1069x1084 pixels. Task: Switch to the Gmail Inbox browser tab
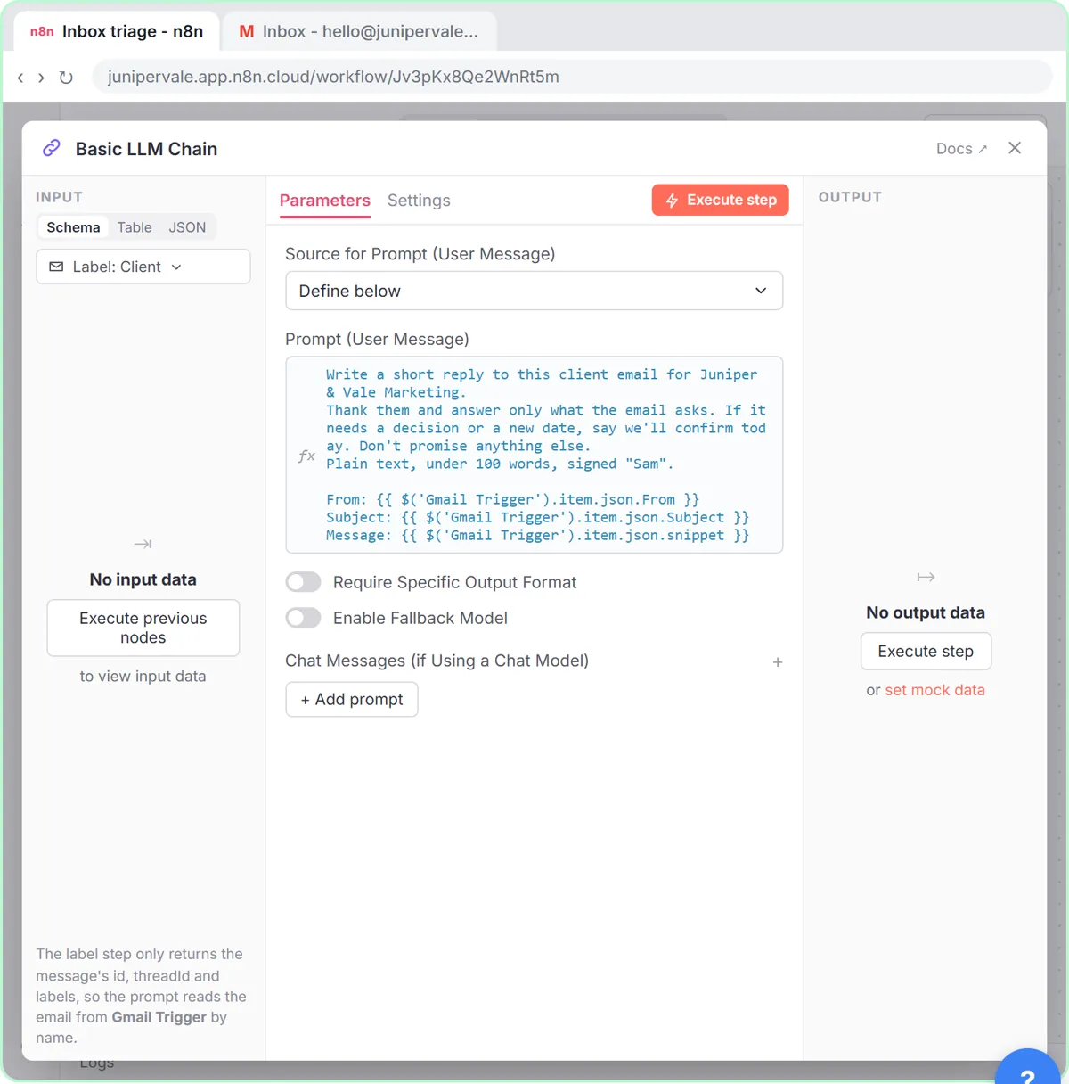pyautogui.click(x=359, y=31)
